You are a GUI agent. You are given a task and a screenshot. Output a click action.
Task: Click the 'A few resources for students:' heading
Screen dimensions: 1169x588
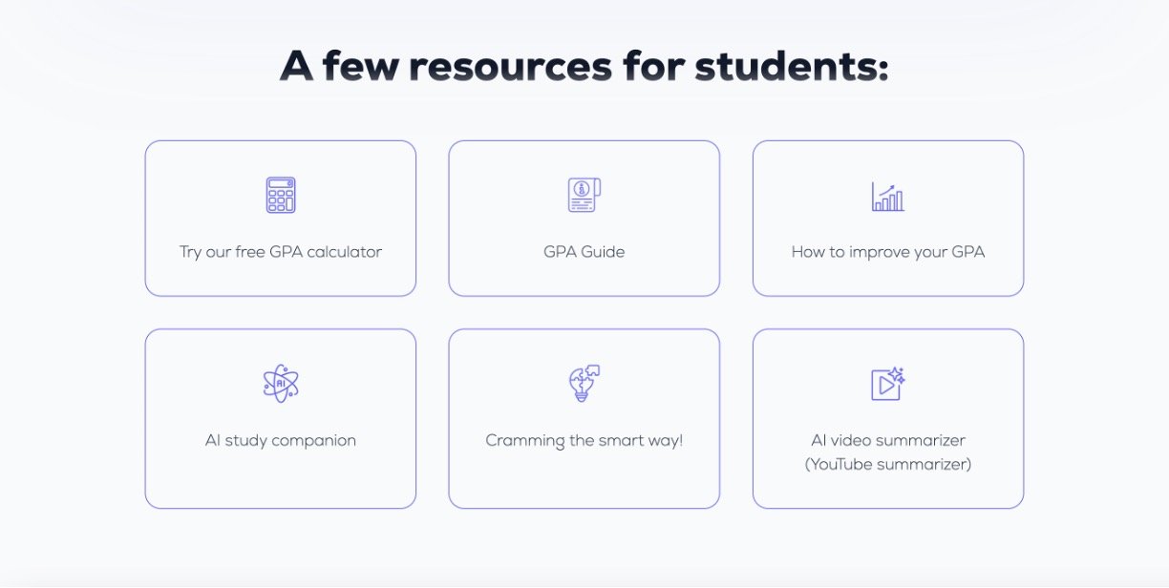point(584,67)
